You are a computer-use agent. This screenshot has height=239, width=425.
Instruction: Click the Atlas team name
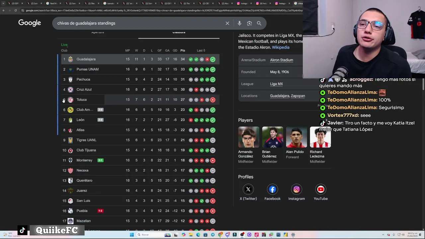click(x=80, y=130)
